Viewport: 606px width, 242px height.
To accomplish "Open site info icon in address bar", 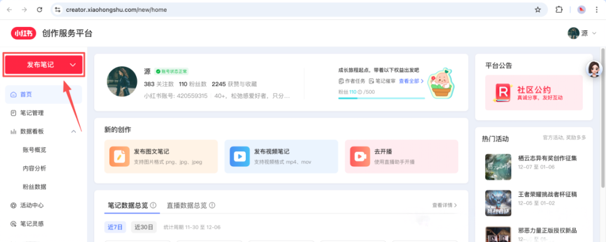I will 58,10.
